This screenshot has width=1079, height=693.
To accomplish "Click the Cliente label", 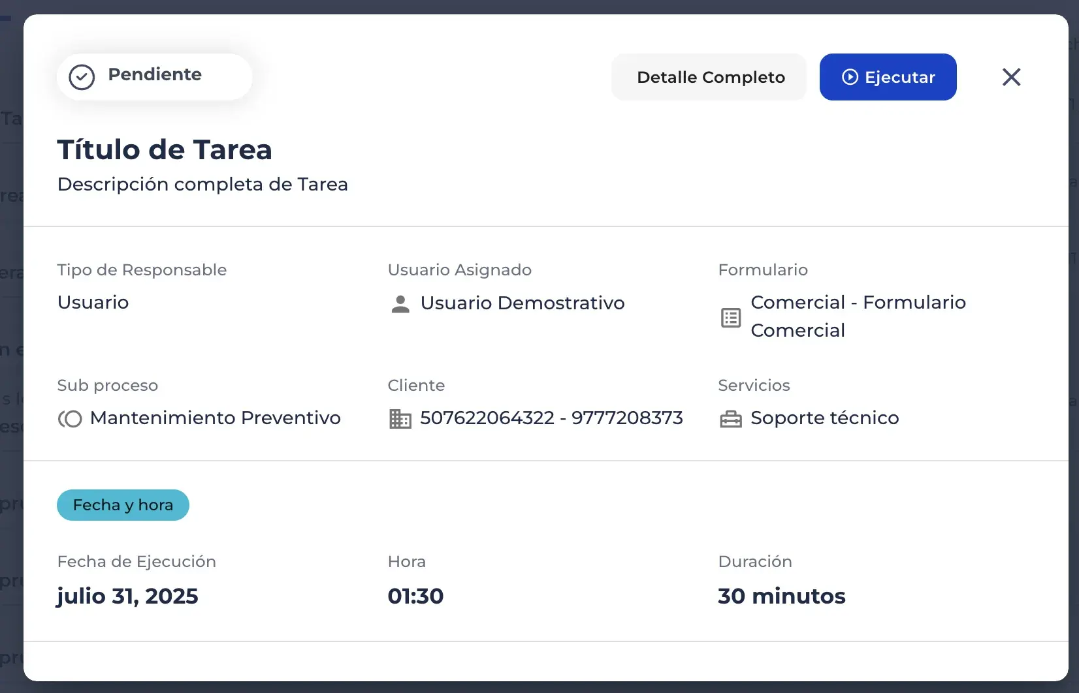I will pos(416,386).
